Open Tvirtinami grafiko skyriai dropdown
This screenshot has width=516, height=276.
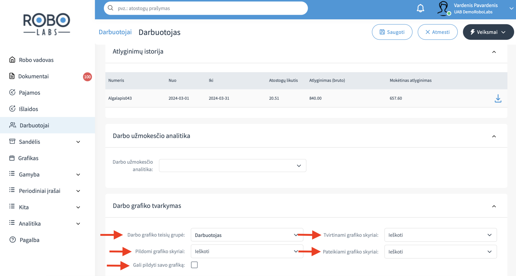(440, 235)
